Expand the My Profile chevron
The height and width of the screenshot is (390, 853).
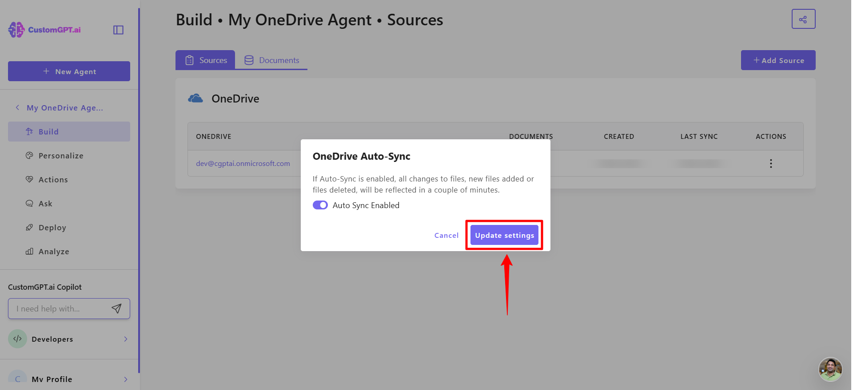126,379
